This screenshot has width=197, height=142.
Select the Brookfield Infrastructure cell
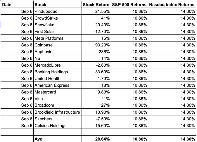[x=58, y=112]
